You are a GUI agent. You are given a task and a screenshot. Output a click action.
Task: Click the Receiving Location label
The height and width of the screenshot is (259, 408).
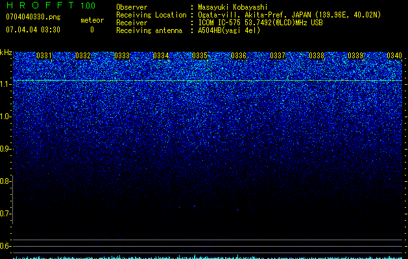(151, 15)
